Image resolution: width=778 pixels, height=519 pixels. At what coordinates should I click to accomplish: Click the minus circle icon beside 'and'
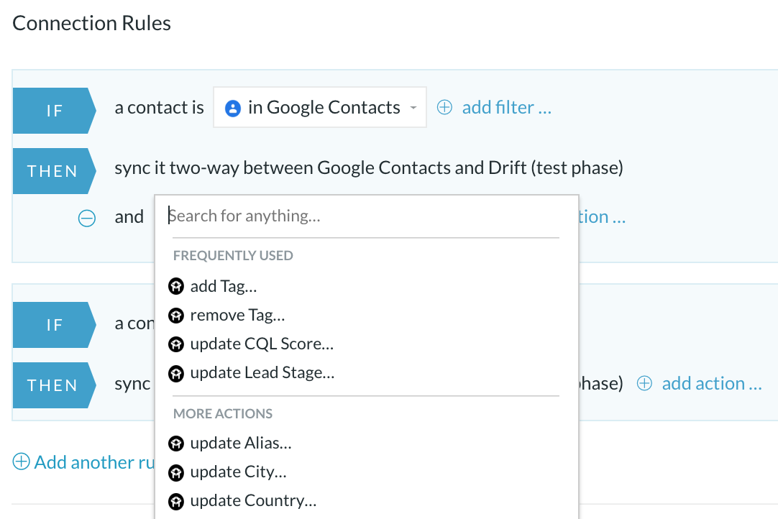pos(87,218)
